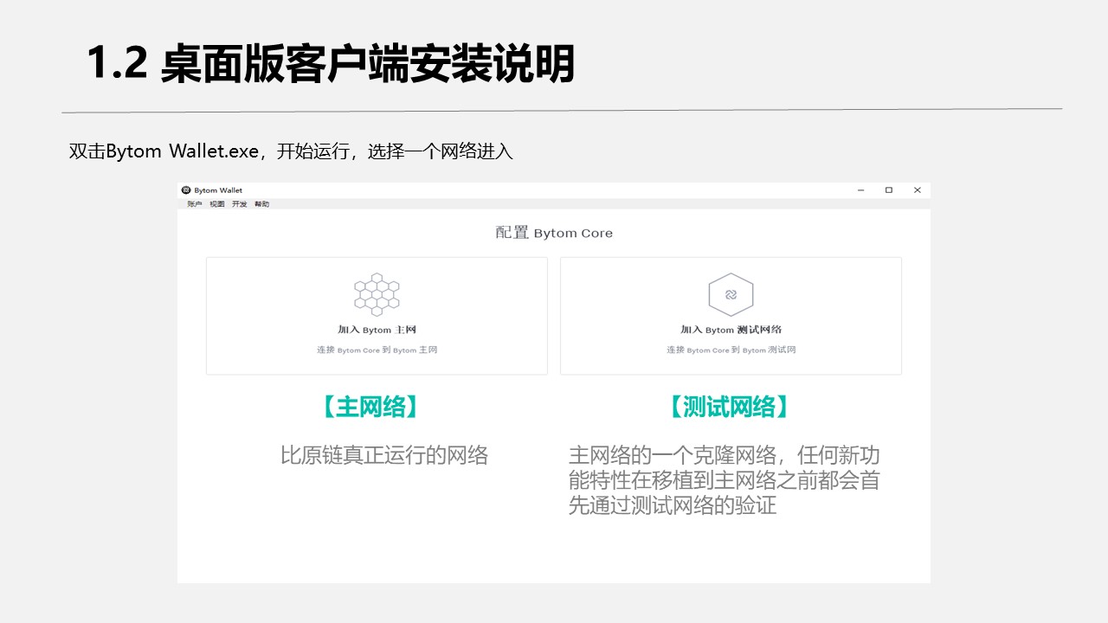
Task: Close the Bytom Wallet window
Action: coord(918,190)
